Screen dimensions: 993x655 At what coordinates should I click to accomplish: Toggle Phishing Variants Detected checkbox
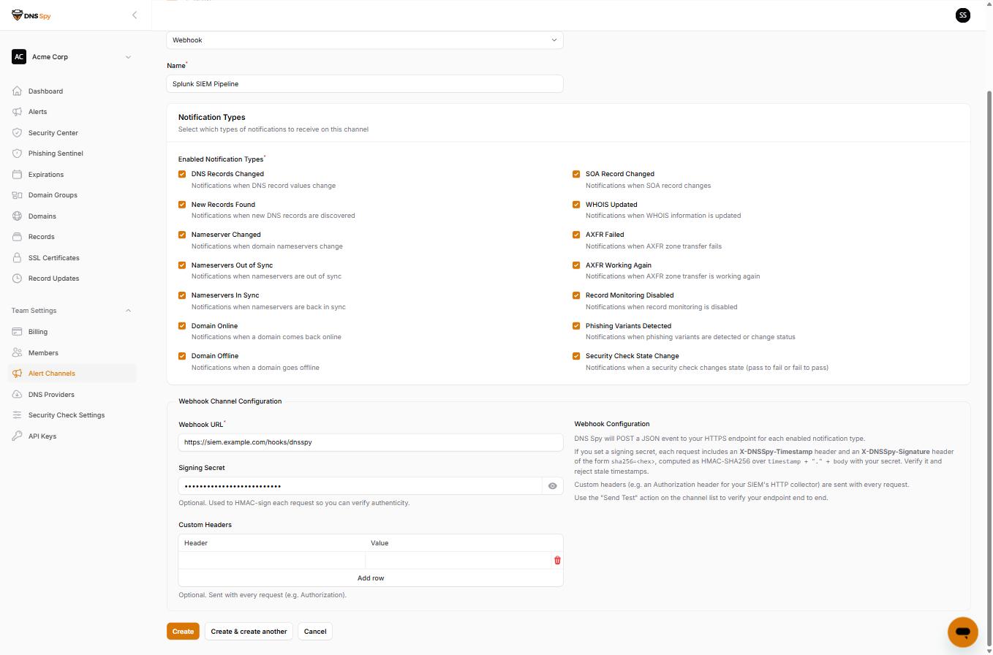pyautogui.click(x=576, y=326)
